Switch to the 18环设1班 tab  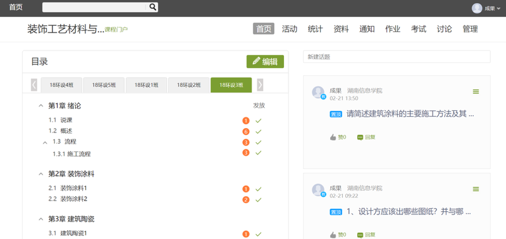[x=147, y=85]
